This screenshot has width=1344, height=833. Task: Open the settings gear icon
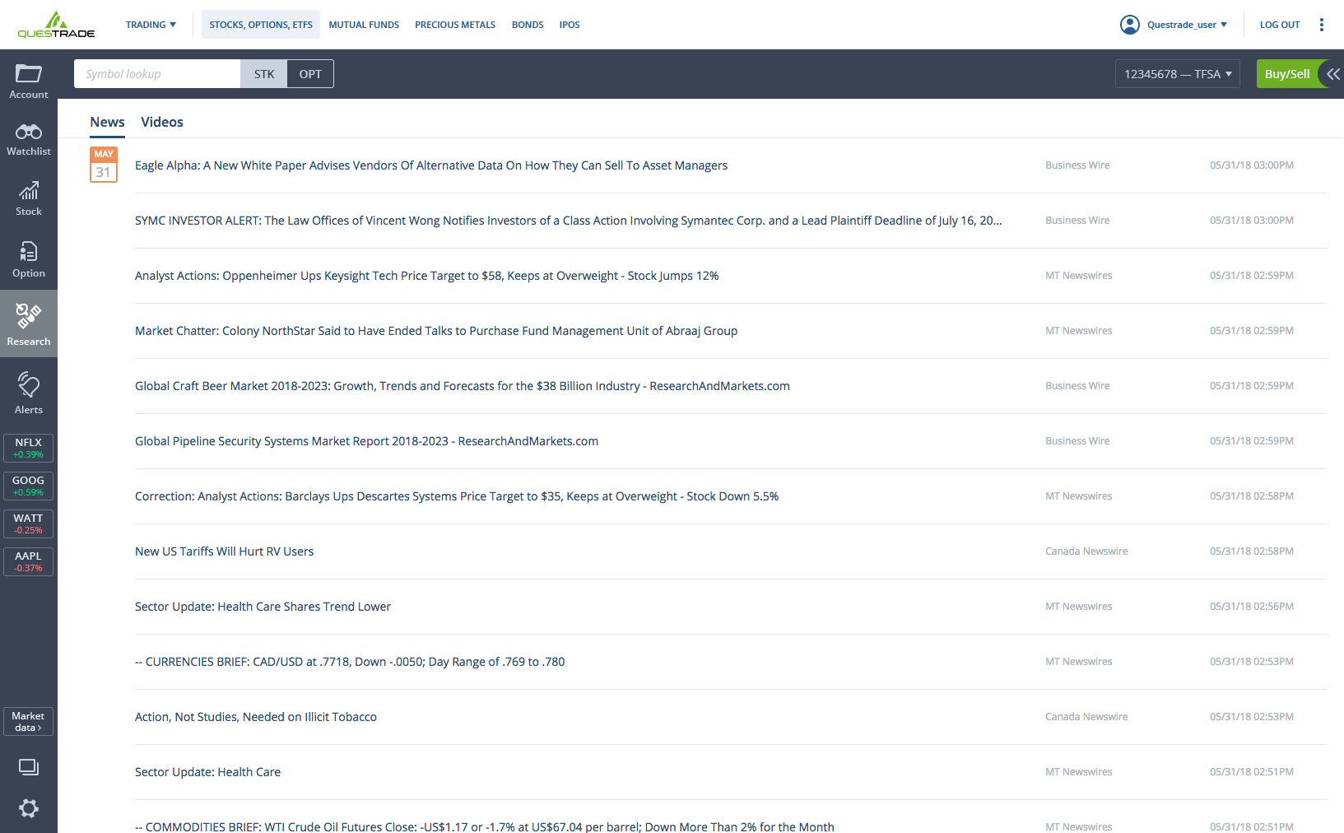pos(29,808)
